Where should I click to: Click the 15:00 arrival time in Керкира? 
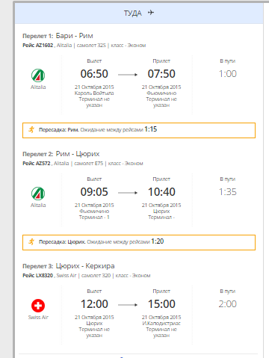[161, 304]
